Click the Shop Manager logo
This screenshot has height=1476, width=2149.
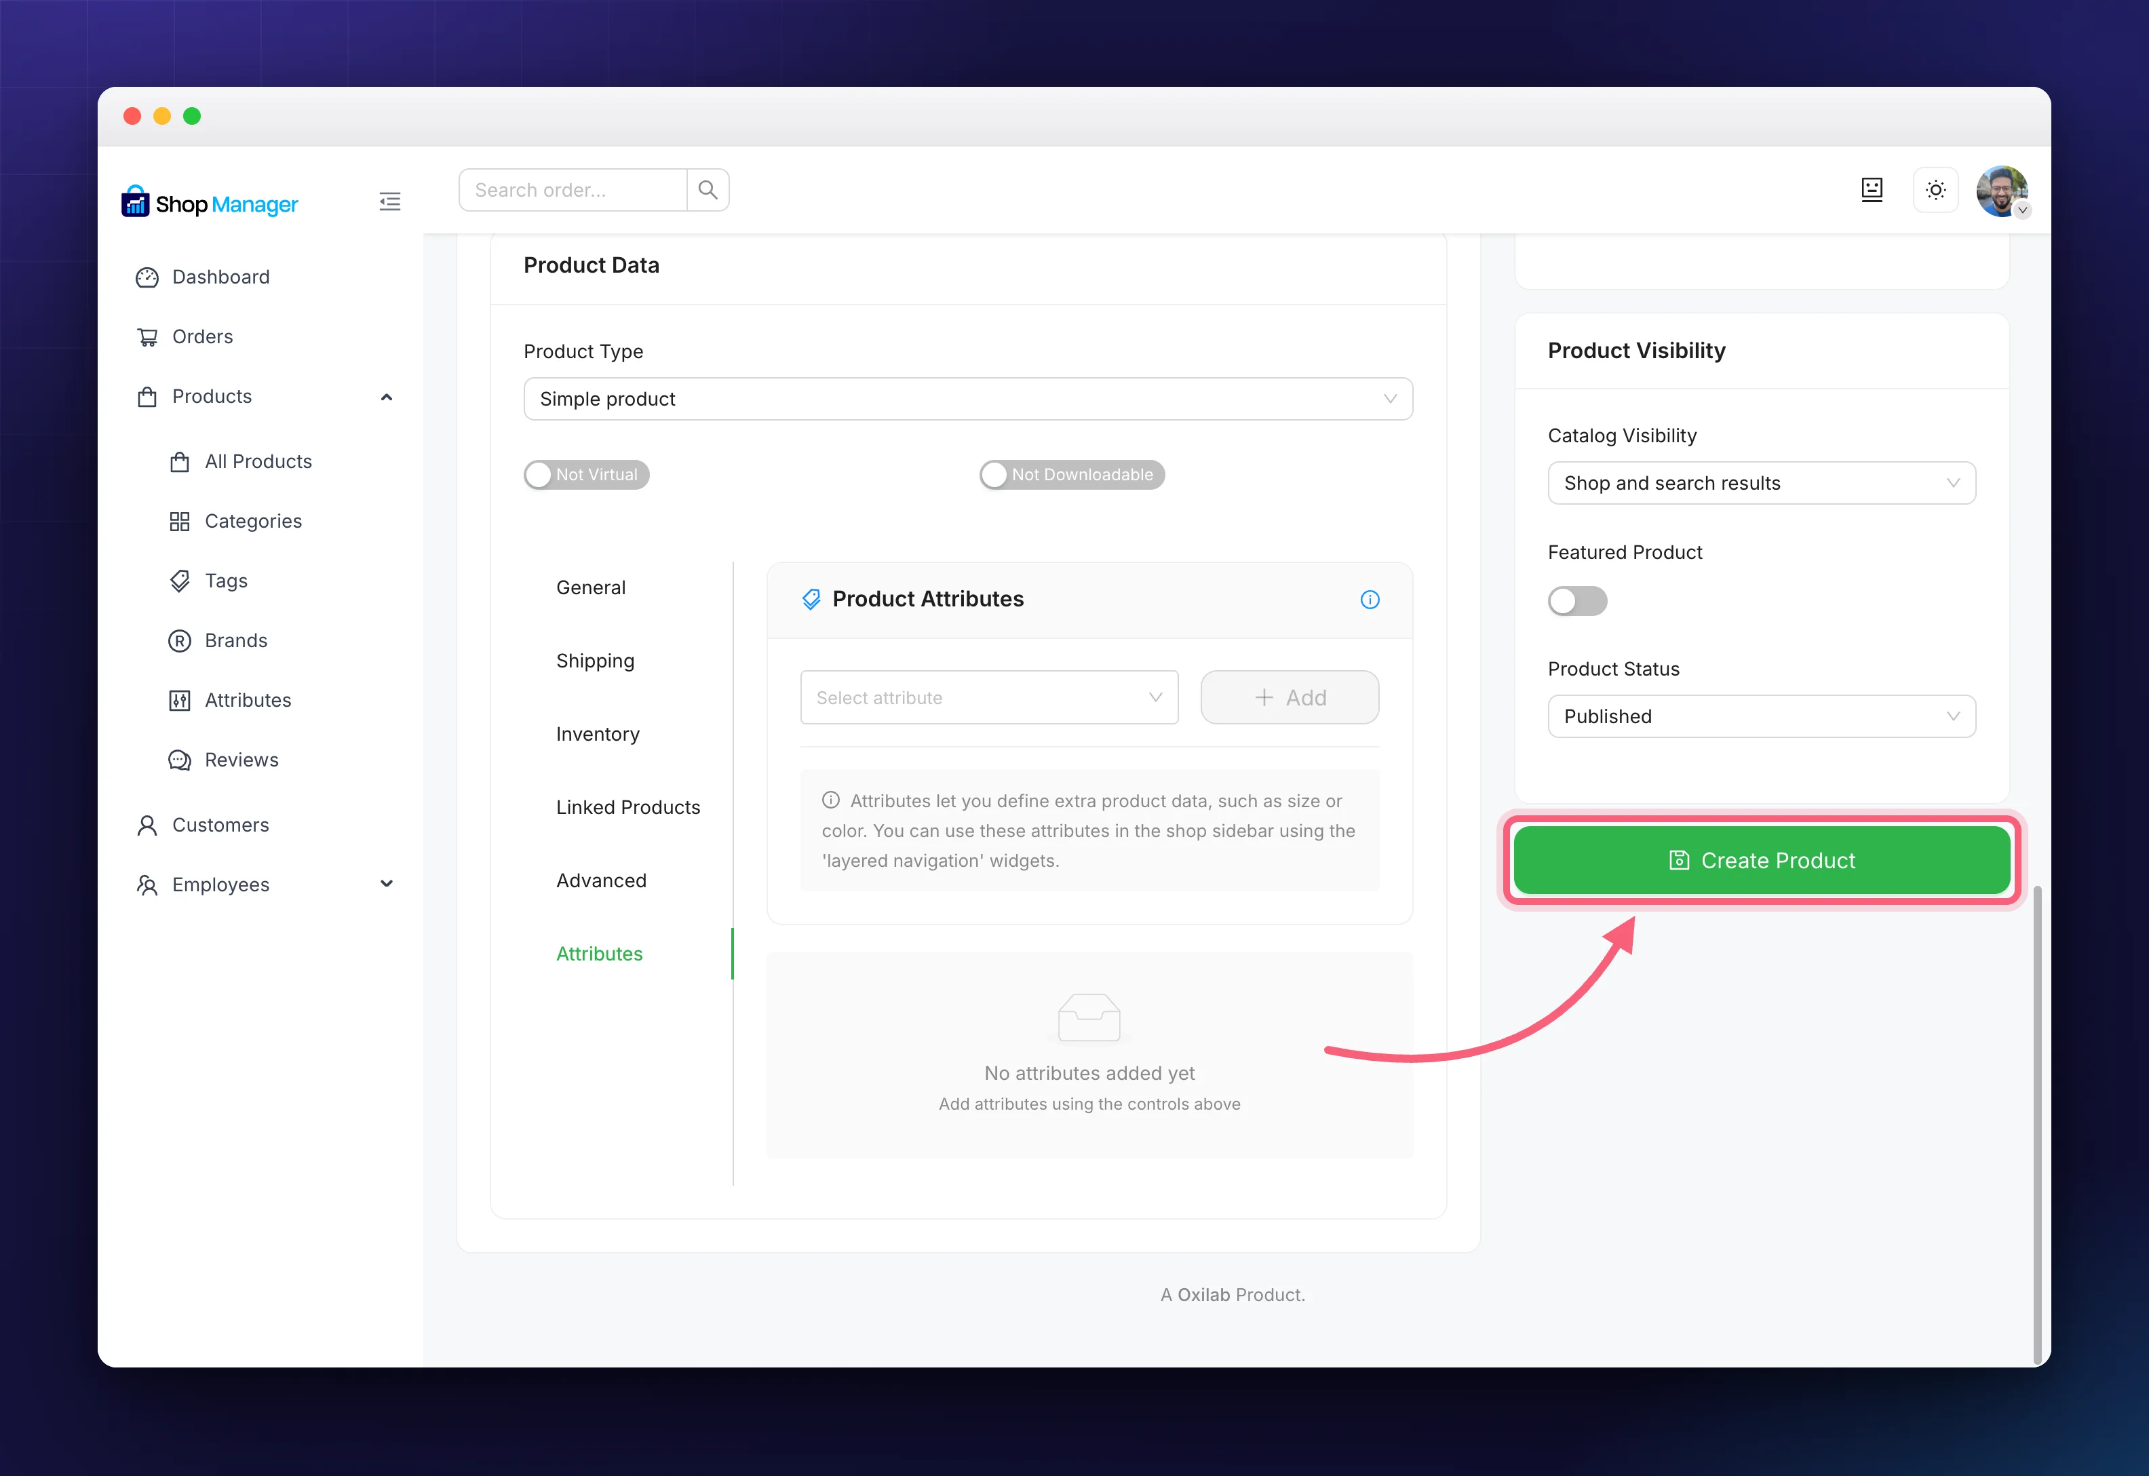pyautogui.click(x=210, y=203)
